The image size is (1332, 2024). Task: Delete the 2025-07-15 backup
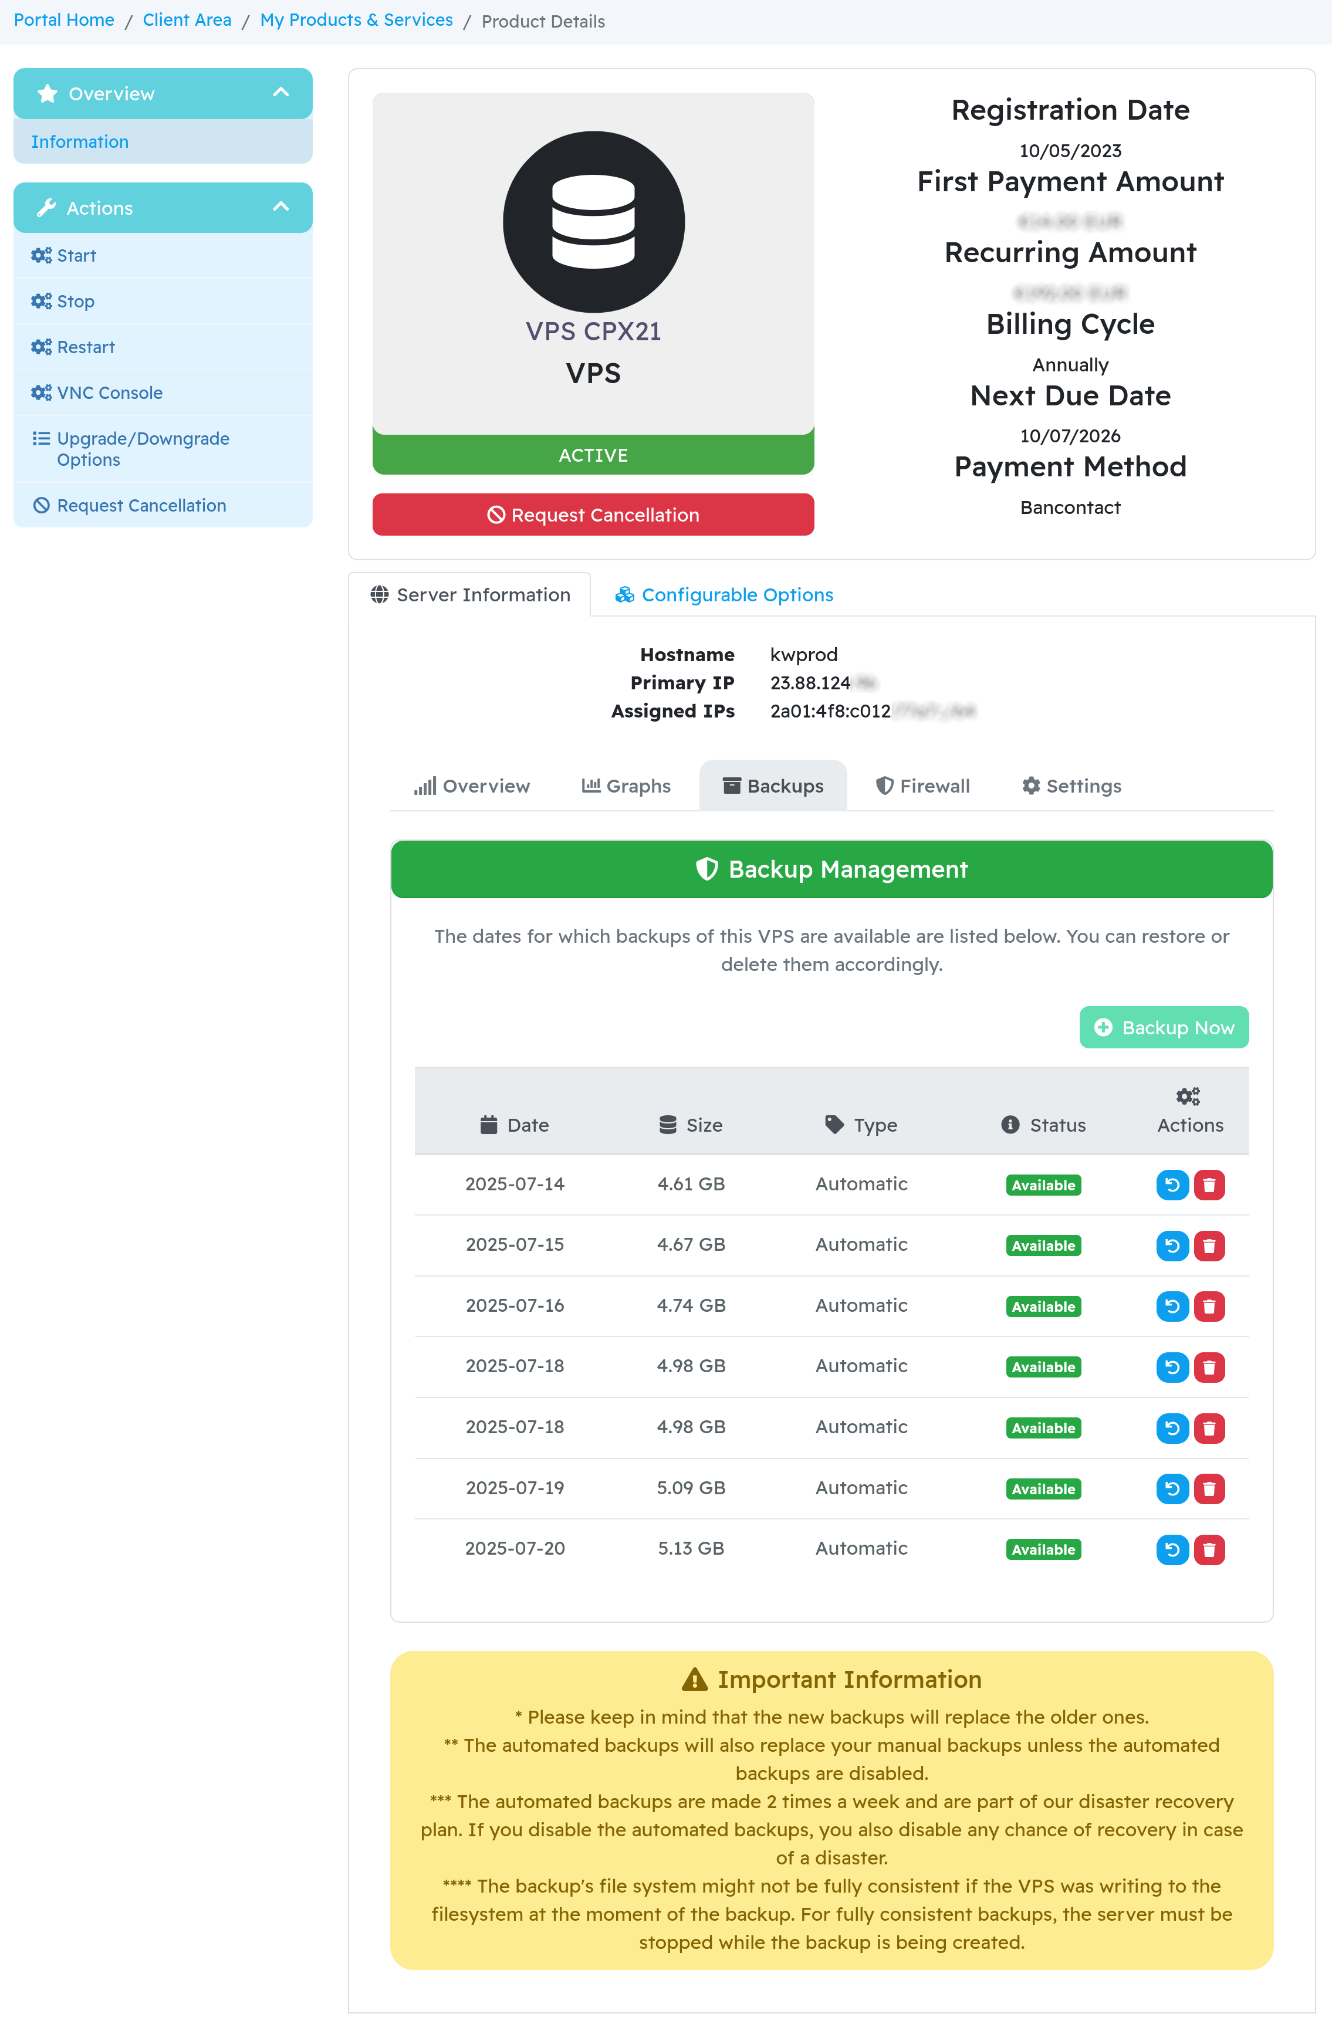pyautogui.click(x=1209, y=1246)
